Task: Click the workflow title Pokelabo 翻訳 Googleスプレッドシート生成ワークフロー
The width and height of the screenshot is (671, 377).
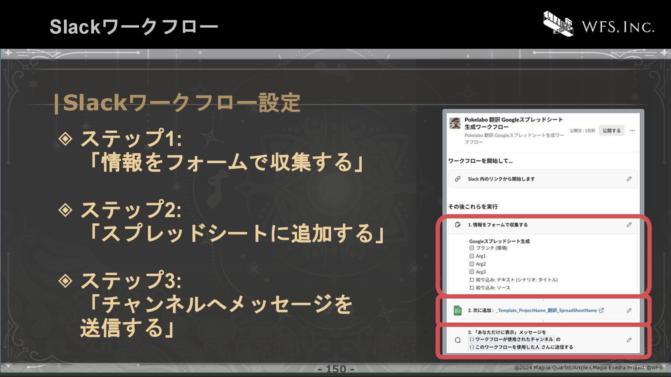Action: [514, 123]
